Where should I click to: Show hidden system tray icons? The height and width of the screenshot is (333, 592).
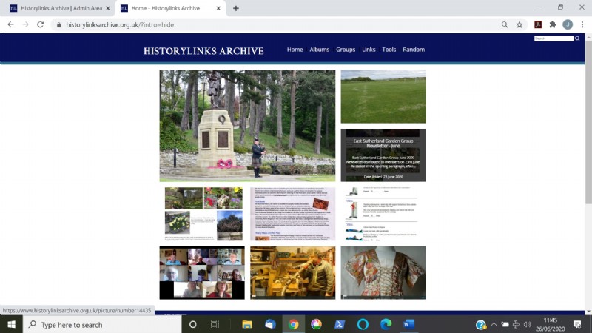(x=494, y=324)
